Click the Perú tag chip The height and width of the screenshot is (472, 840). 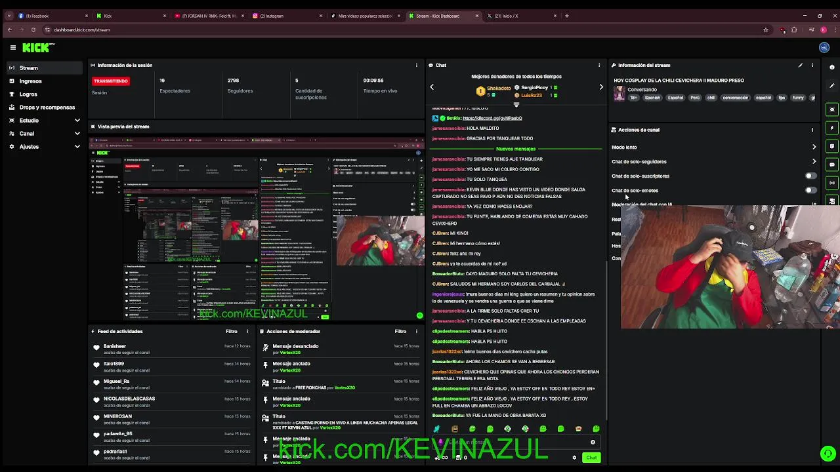click(695, 98)
